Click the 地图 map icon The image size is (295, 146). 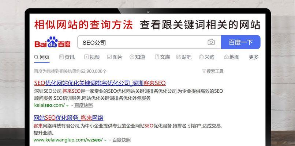click(x=226, y=57)
